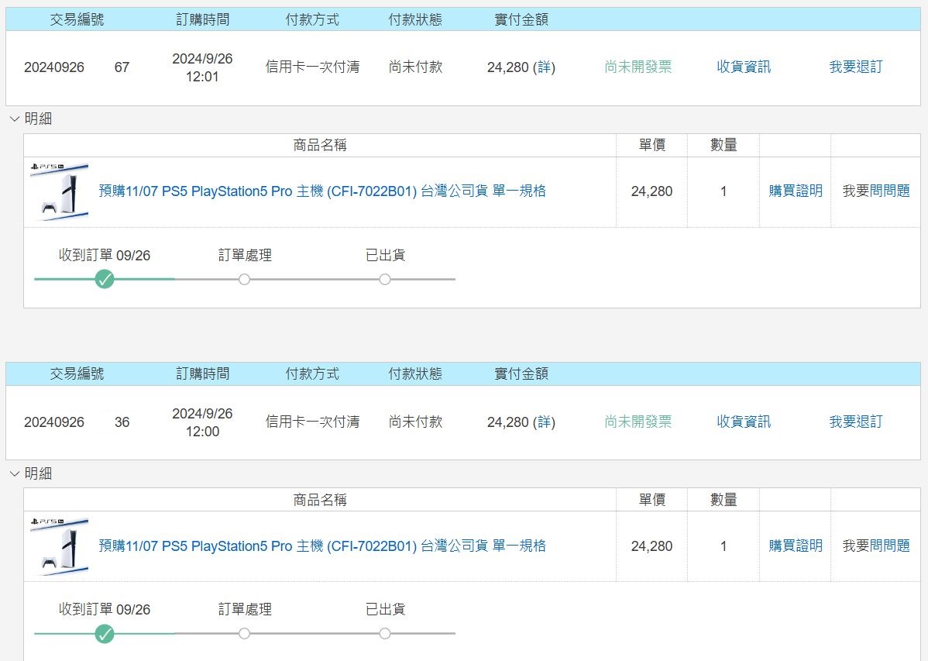The width and height of the screenshot is (928, 661).
Task: Click 詳 details link for order 67 amount
Action: tap(545, 67)
